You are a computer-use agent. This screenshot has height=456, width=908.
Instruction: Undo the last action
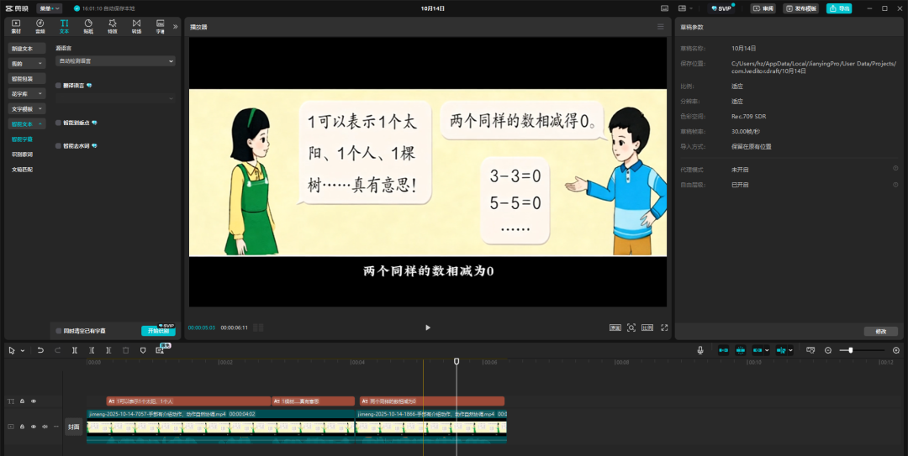tap(40, 350)
